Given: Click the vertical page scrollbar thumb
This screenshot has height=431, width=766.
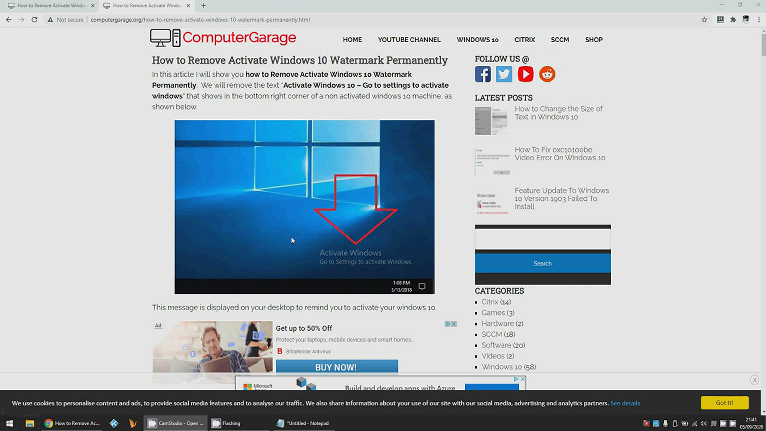Looking at the screenshot, I should click(763, 45).
